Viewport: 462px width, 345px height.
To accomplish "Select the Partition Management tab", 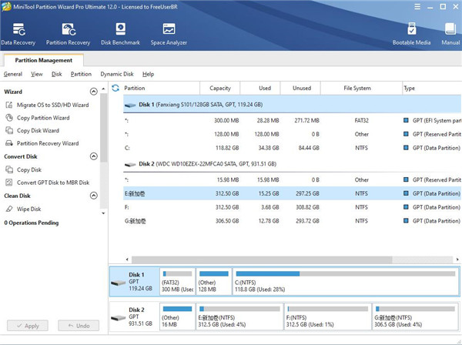I will coord(39,60).
